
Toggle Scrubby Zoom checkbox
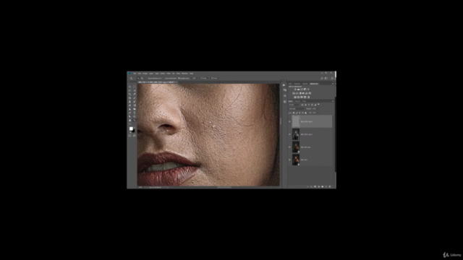pos(179,78)
